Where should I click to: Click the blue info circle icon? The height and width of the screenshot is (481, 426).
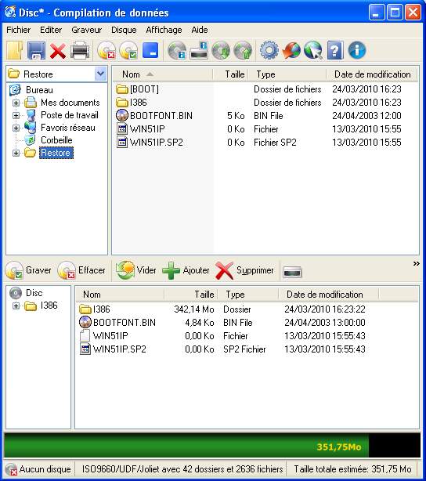(357, 51)
